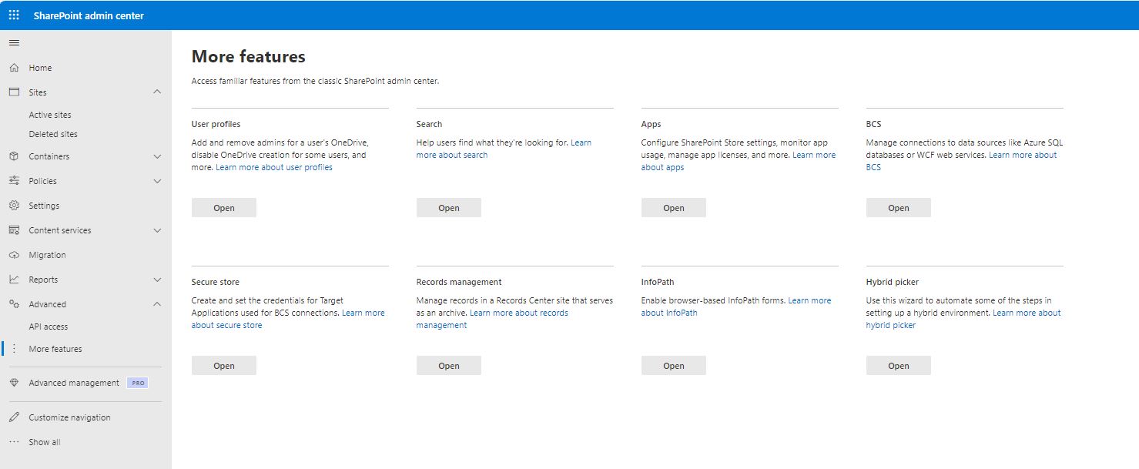Select Deleted sites in navigation
The width and height of the screenshot is (1139, 469).
click(53, 134)
